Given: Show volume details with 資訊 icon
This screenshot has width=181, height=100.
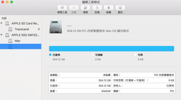Looking at the screenshot, I should click(x=120, y=8).
